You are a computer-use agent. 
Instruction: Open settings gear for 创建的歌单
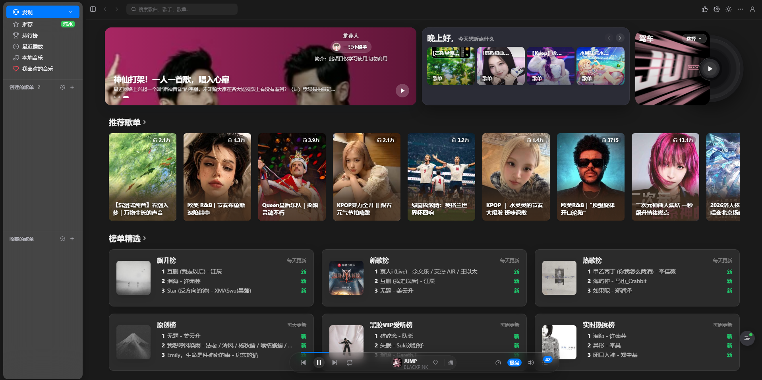click(62, 87)
